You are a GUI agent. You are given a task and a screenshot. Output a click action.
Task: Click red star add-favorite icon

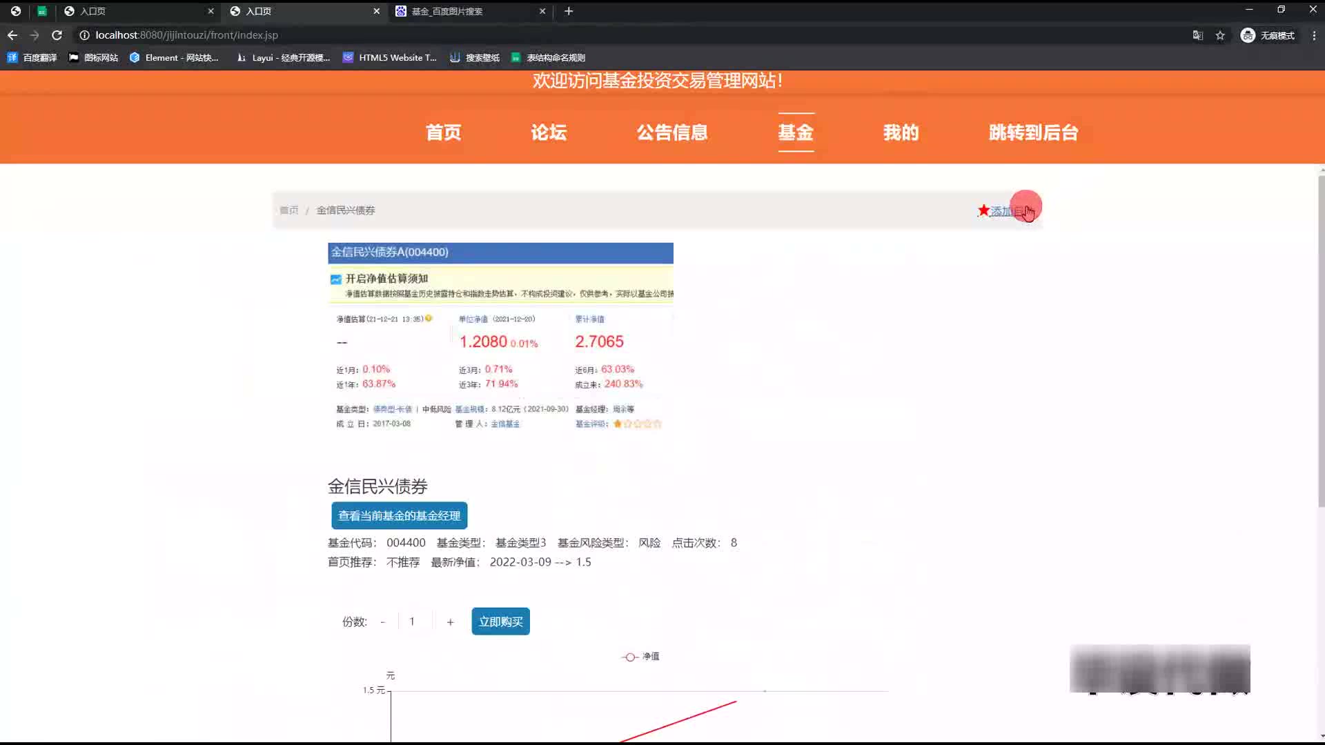(983, 210)
